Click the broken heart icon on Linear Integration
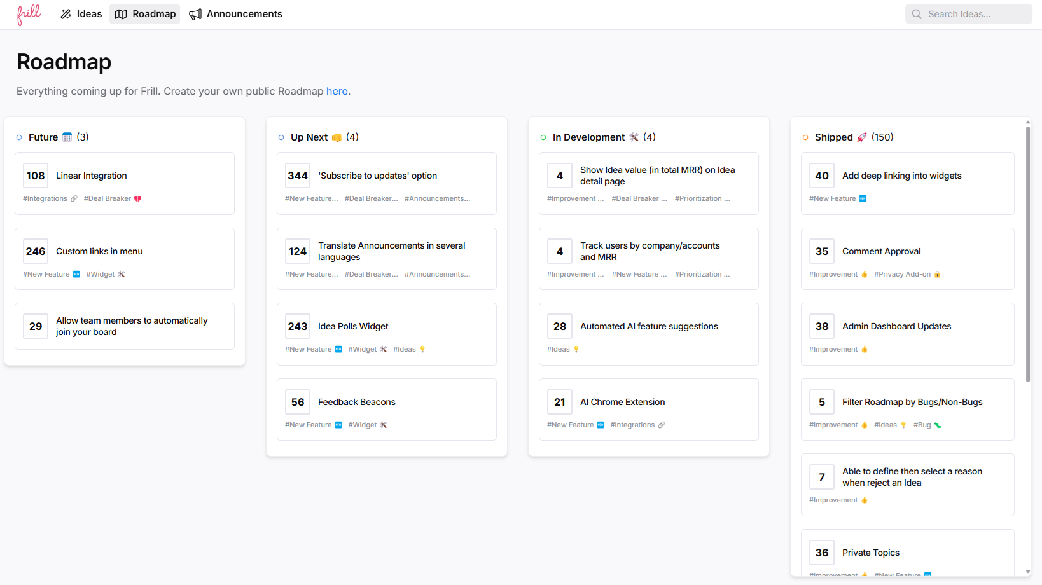1042x585 pixels. [x=137, y=199]
